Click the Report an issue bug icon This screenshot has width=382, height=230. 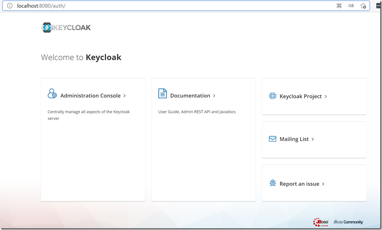[x=272, y=183]
